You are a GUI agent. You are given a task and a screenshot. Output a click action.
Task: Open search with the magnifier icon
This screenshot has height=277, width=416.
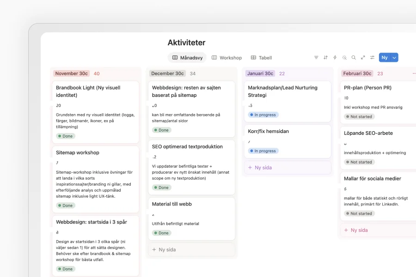[354, 58]
